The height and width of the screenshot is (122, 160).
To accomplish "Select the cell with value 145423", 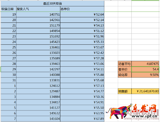I will [x=38, y=42].
